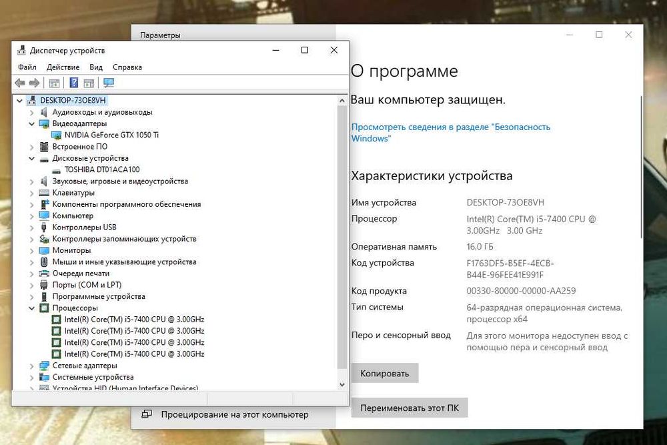Select the Встроенное ПО tree item
Viewport: 667px width, 445px height.
79,147
